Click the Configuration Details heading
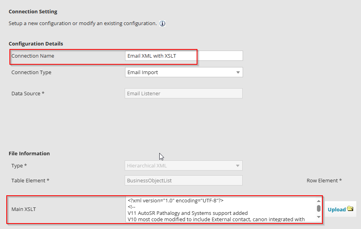This screenshot has height=229, width=361. coord(36,44)
